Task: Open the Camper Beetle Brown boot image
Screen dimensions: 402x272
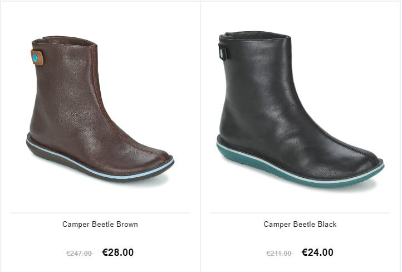Action: (x=100, y=109)
